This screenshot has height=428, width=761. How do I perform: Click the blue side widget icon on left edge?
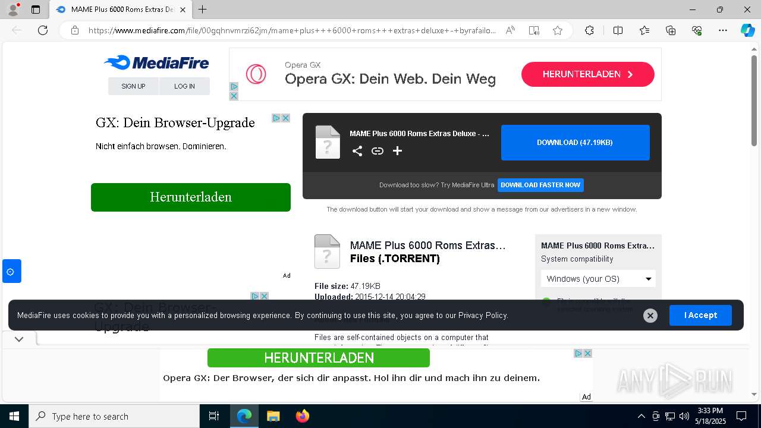tap(11, 272)
